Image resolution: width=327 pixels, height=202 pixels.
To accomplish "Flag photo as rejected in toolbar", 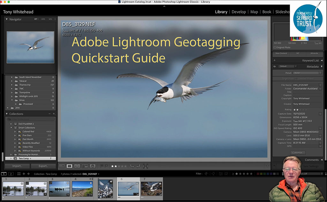I will coord(106,166).
